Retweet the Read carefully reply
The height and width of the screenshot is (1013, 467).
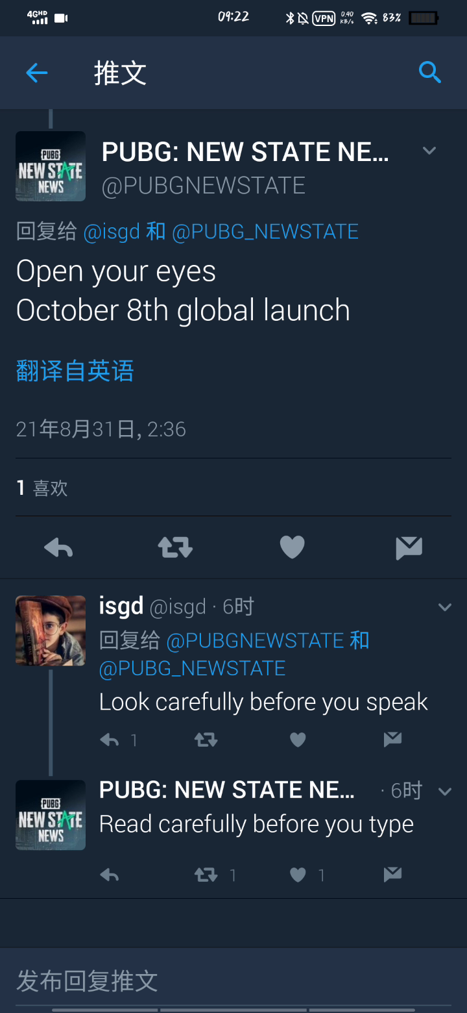point(206,875)
